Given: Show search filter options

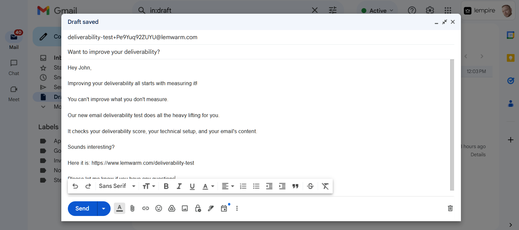Looking at the screenshot, I should click(333, 10).
